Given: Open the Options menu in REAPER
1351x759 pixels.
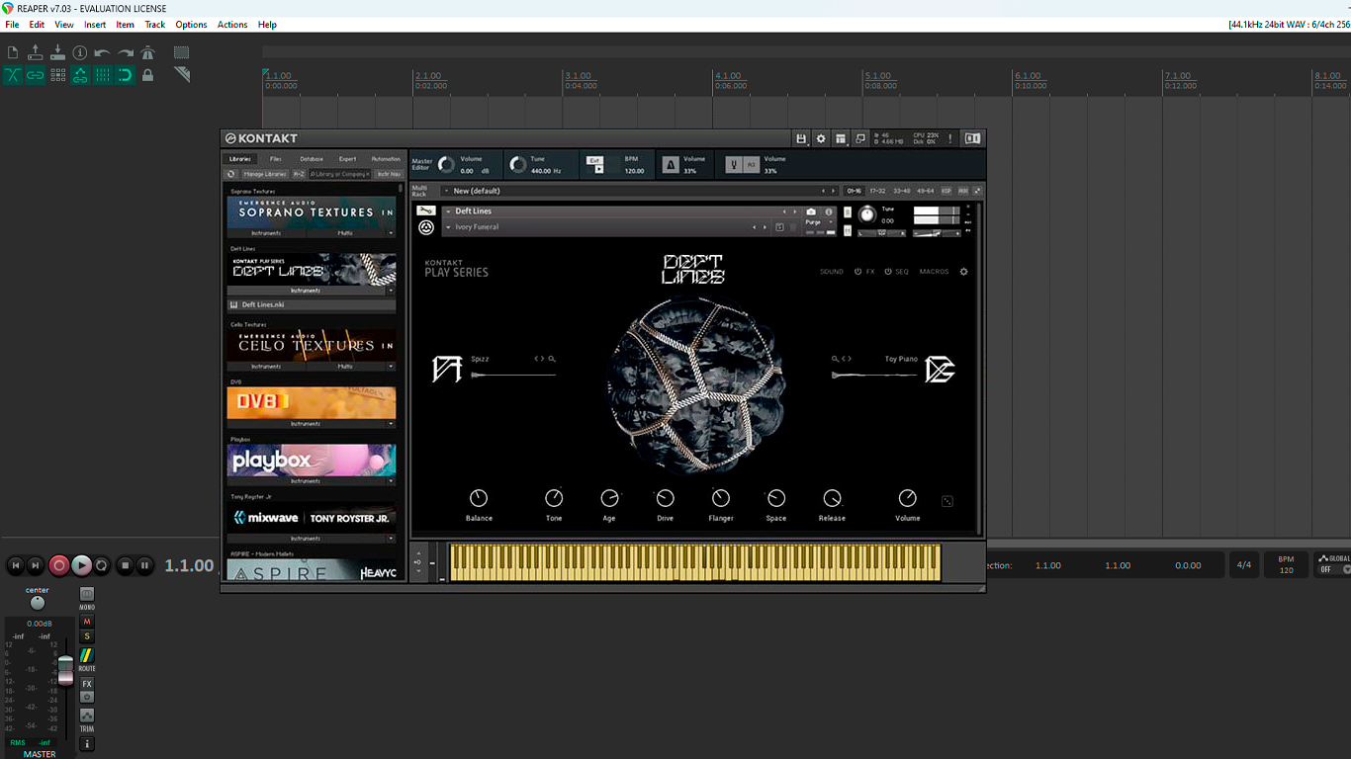Looking at the screenshot, I should tap(191, 25).
